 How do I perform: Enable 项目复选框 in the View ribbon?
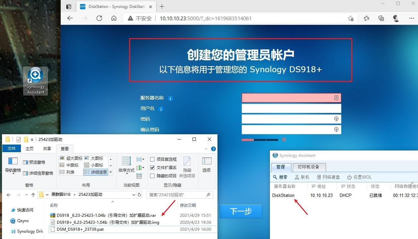152,159
